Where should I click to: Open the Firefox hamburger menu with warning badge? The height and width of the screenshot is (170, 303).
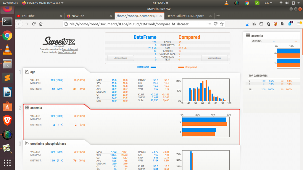coord(299,24)
